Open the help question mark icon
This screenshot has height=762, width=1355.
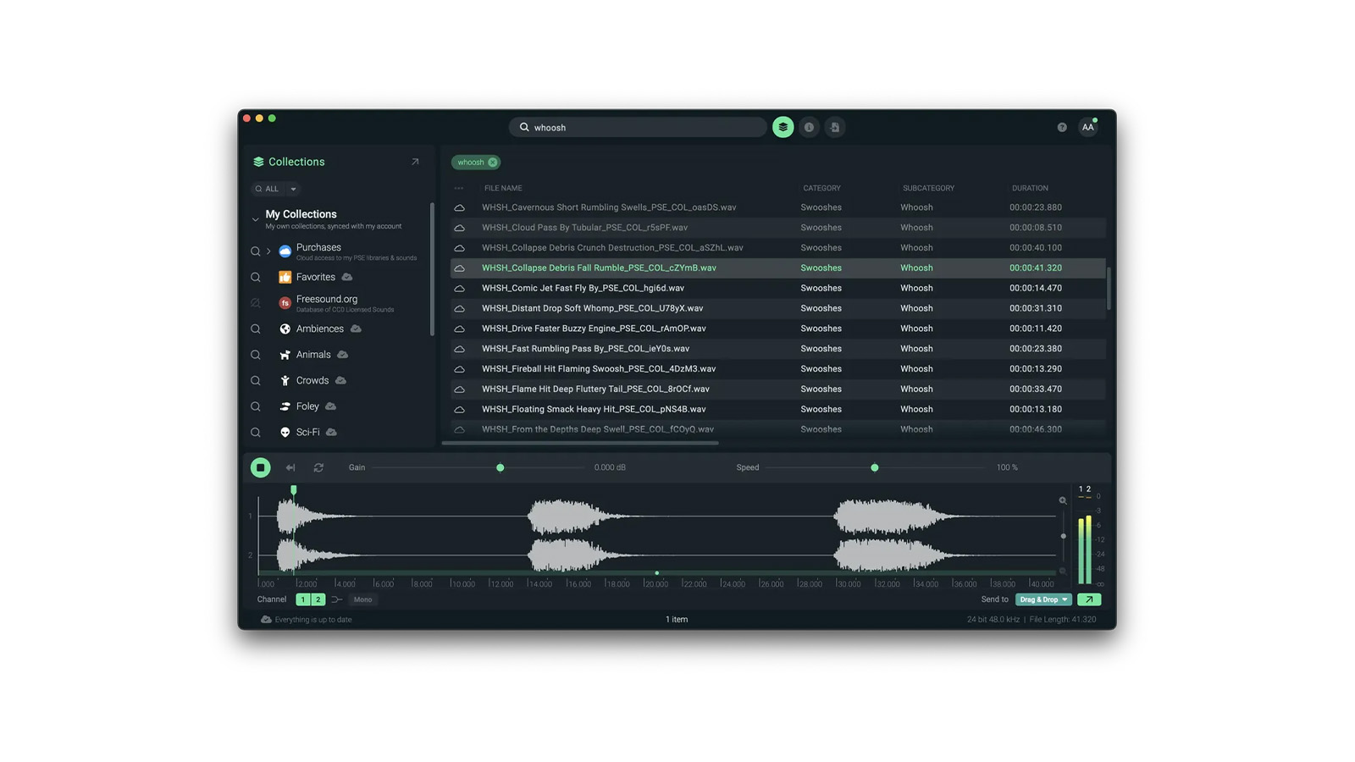(x=1062, y=127)
